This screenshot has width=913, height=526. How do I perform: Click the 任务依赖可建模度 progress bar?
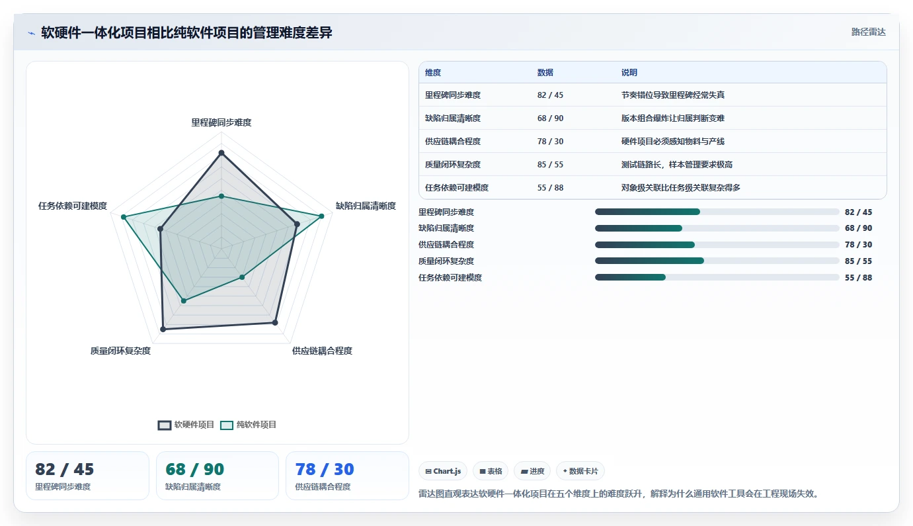coord(717,278)
